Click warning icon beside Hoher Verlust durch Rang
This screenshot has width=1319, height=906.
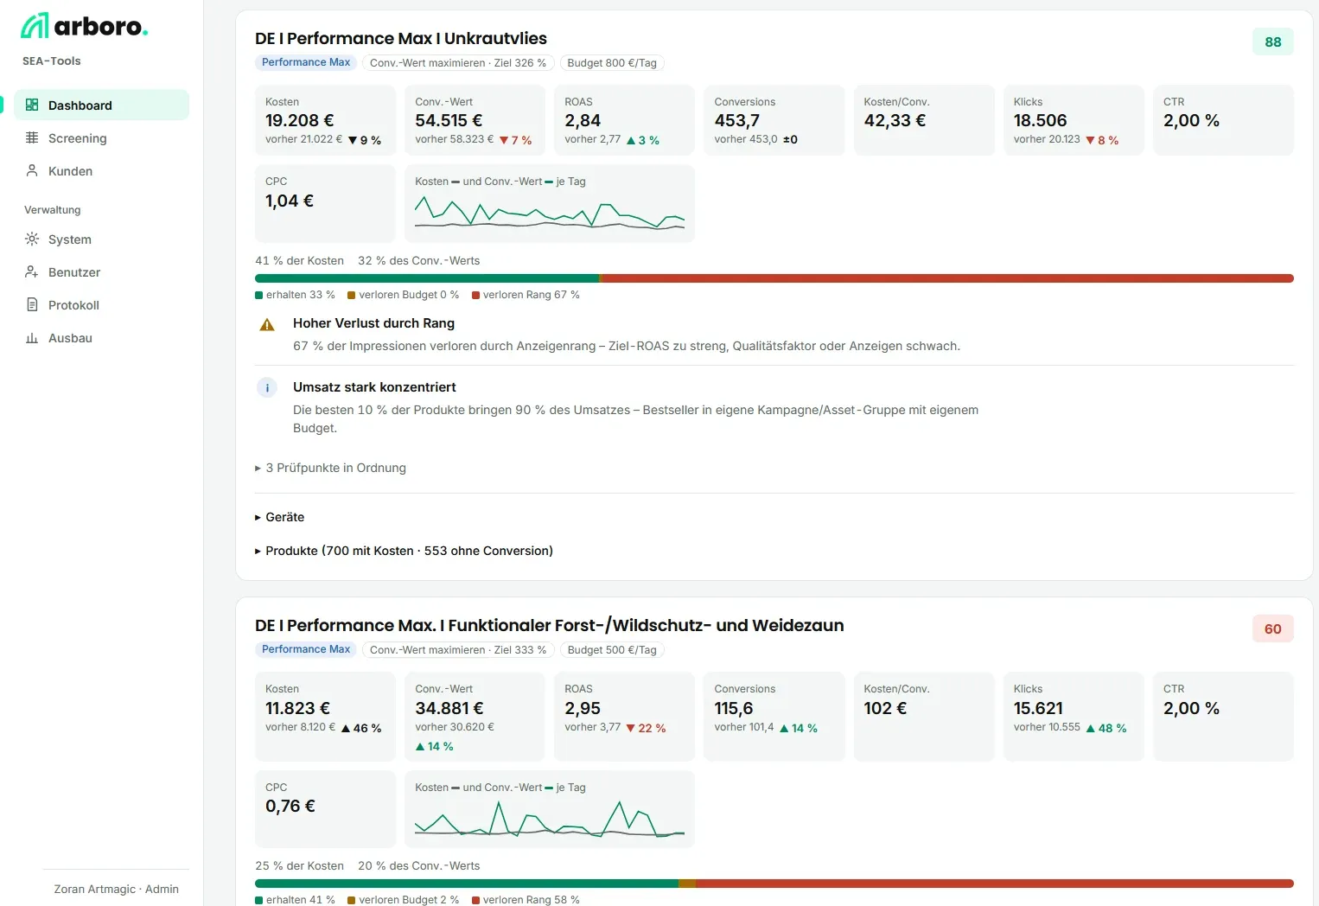coord(267,325)
